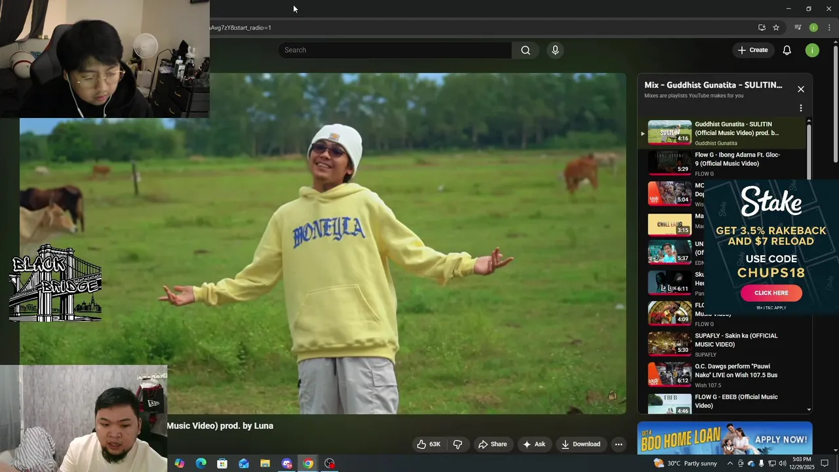Open Windows notification center icon
Image resolution: width=839 pixels, height=472 pixels.
click(x=825, y=463)
